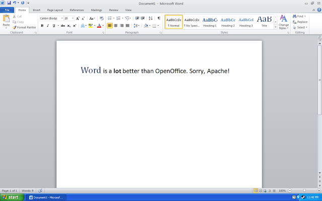Open Text Effects icon
322x201 pixels.
pyautogui.click(x=83, y=26)
